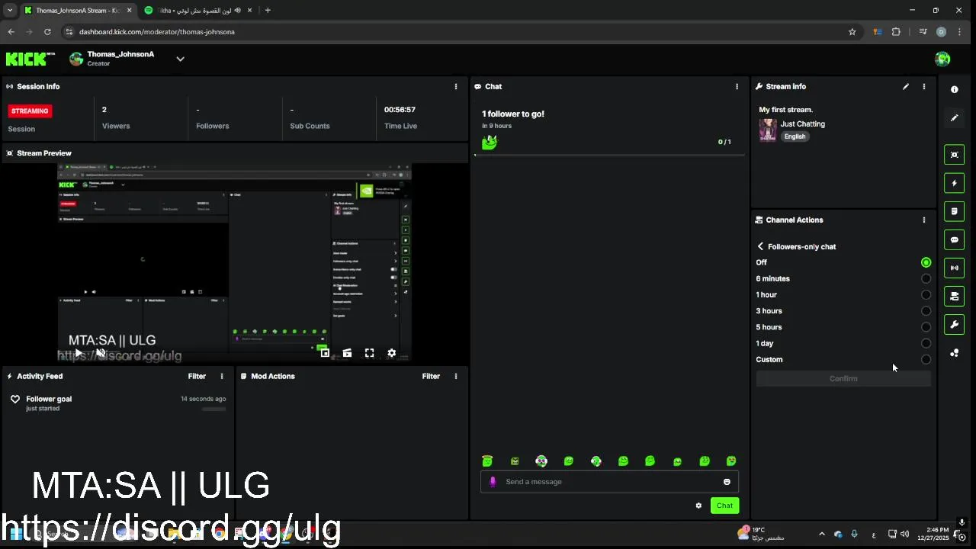Open the browser Extensions menu

896,32
